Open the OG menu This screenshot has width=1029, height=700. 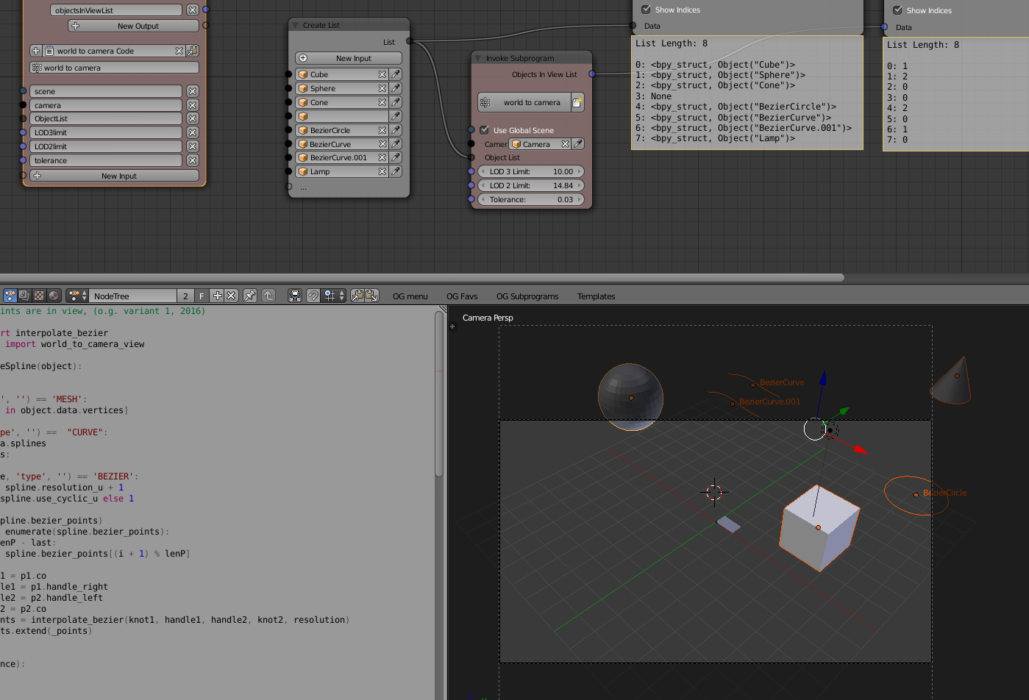pyautogui.click(x=410, y=296)
